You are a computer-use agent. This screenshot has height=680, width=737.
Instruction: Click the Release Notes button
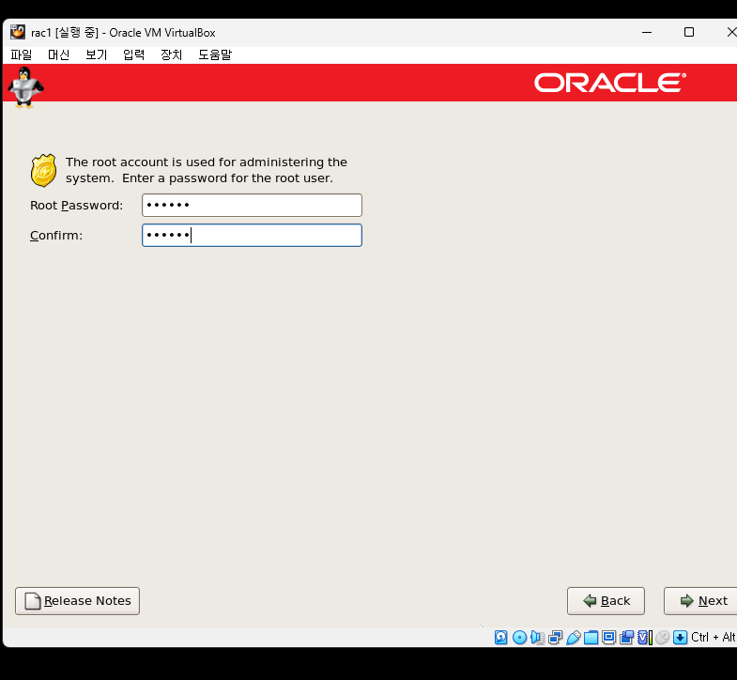click(78, 601)
